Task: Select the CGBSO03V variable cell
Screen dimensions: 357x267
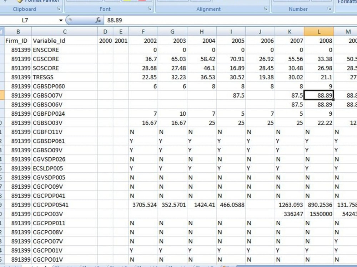Action: (x=65, y=122)
